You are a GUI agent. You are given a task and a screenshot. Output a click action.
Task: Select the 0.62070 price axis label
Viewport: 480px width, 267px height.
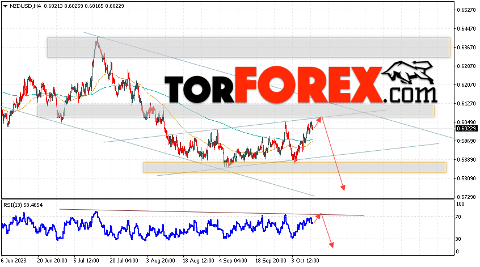466,84
